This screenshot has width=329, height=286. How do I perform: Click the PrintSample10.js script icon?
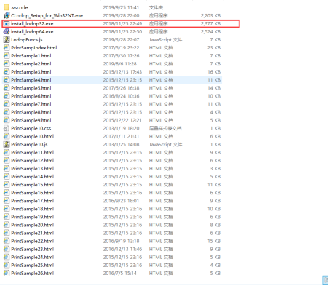click(7, 144)
